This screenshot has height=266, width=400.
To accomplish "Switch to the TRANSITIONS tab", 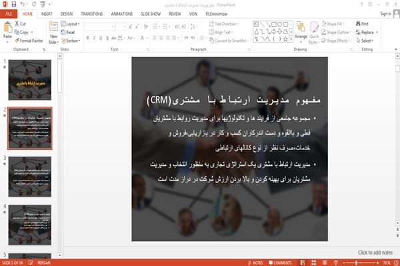I will pos(92,14).
